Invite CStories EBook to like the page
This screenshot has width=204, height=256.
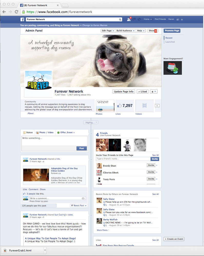coord(151,172)
